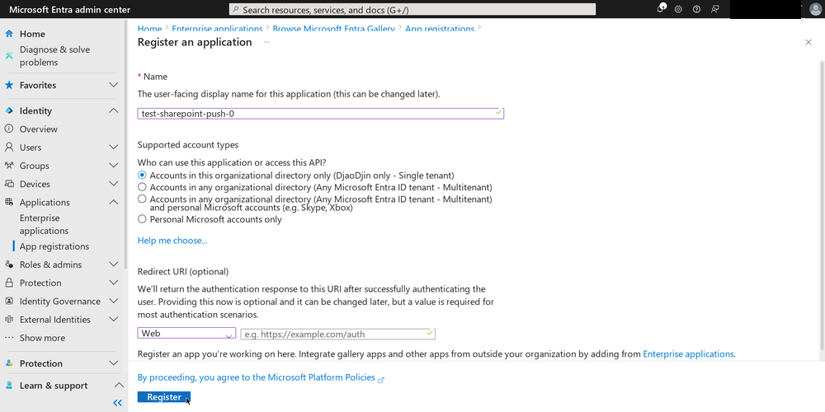This screenshot has width=825, height=412.
Task: Select Multitenant and personal Microsoft accounts radio
Action: click(x=142, y=199)
